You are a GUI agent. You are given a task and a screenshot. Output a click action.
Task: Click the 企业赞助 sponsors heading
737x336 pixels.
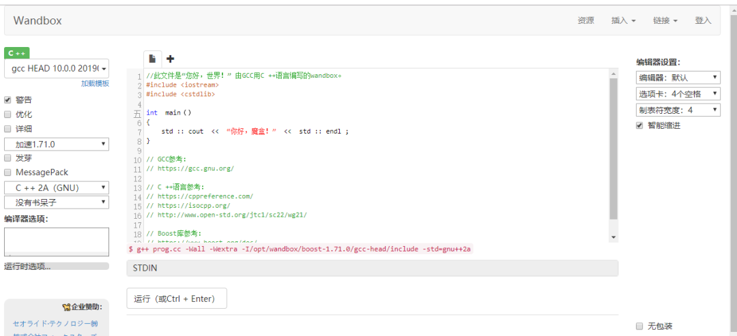(x=83, y=307)
